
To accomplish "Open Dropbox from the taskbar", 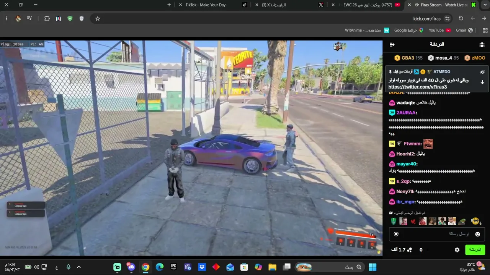I will 202,267.
